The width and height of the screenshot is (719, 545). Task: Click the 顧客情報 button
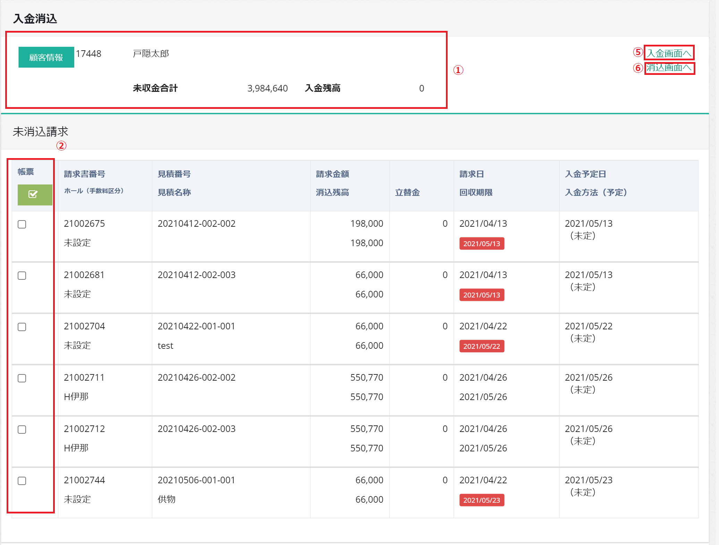click(46, 57)
